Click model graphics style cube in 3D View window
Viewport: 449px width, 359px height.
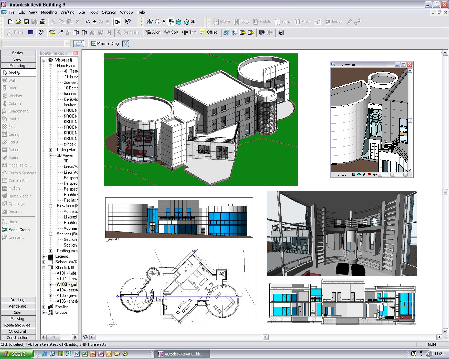pos(359,174)
